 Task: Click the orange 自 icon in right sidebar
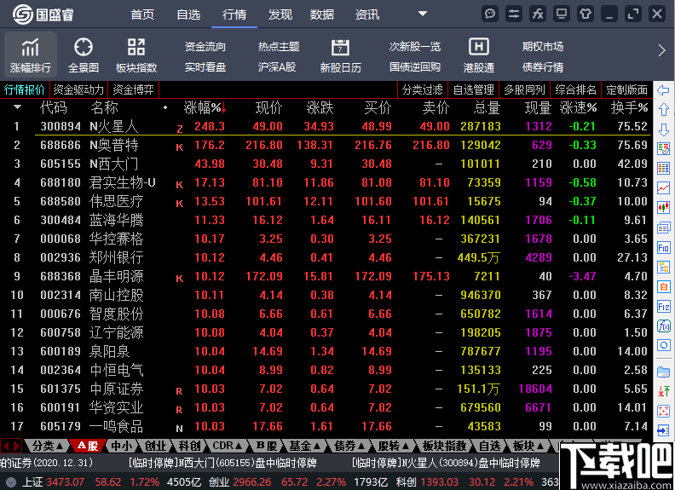pos(663,287)
